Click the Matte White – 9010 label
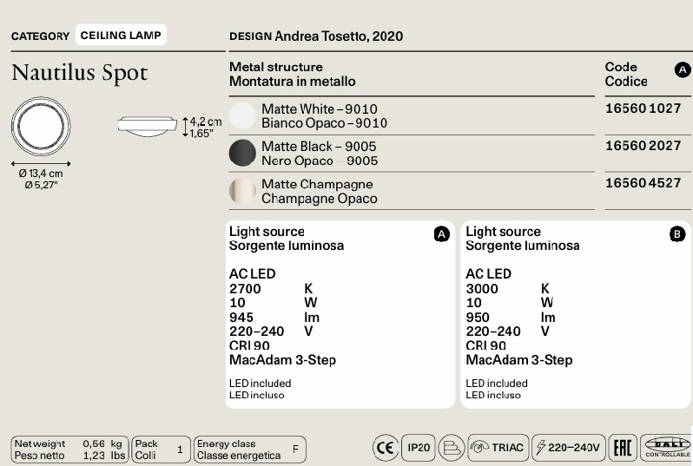693x466 pixels. pos(319,108)
